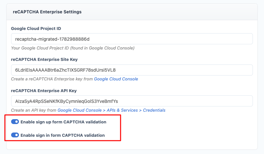Click the 'Enable sign in form CAPTCHA validation' label

[x=63, y=135]
